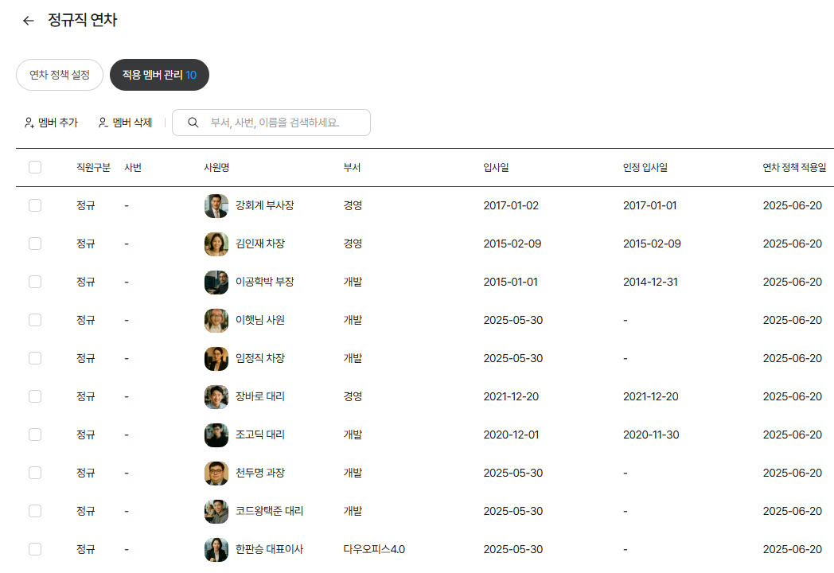Toggle the select-all header checkbox
Image resolution: width=834 pixels, height=573 pixels.
[x=35, y=167]
